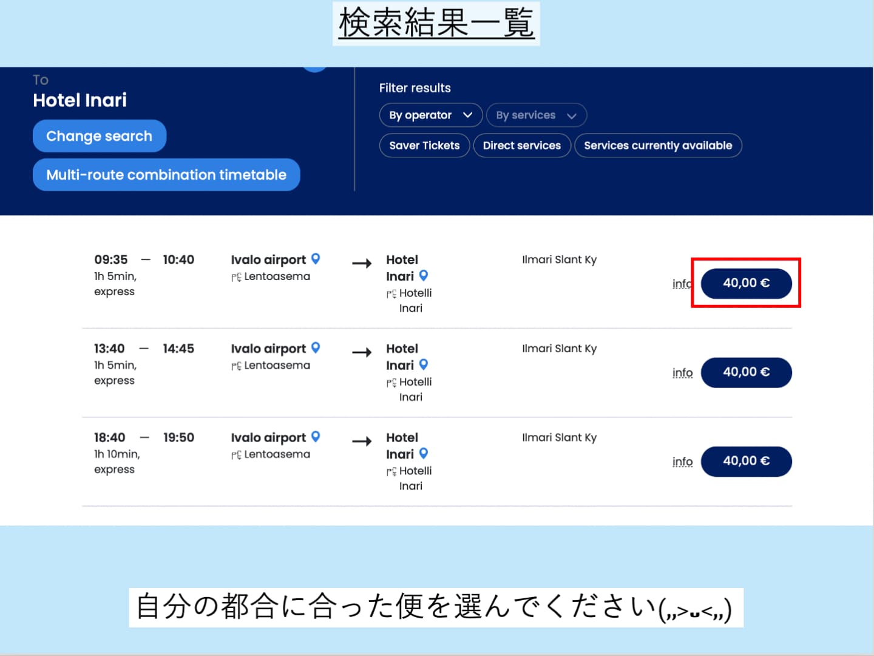Click the chevron in By operator filter
874x656 pixels.
point(468,115)
